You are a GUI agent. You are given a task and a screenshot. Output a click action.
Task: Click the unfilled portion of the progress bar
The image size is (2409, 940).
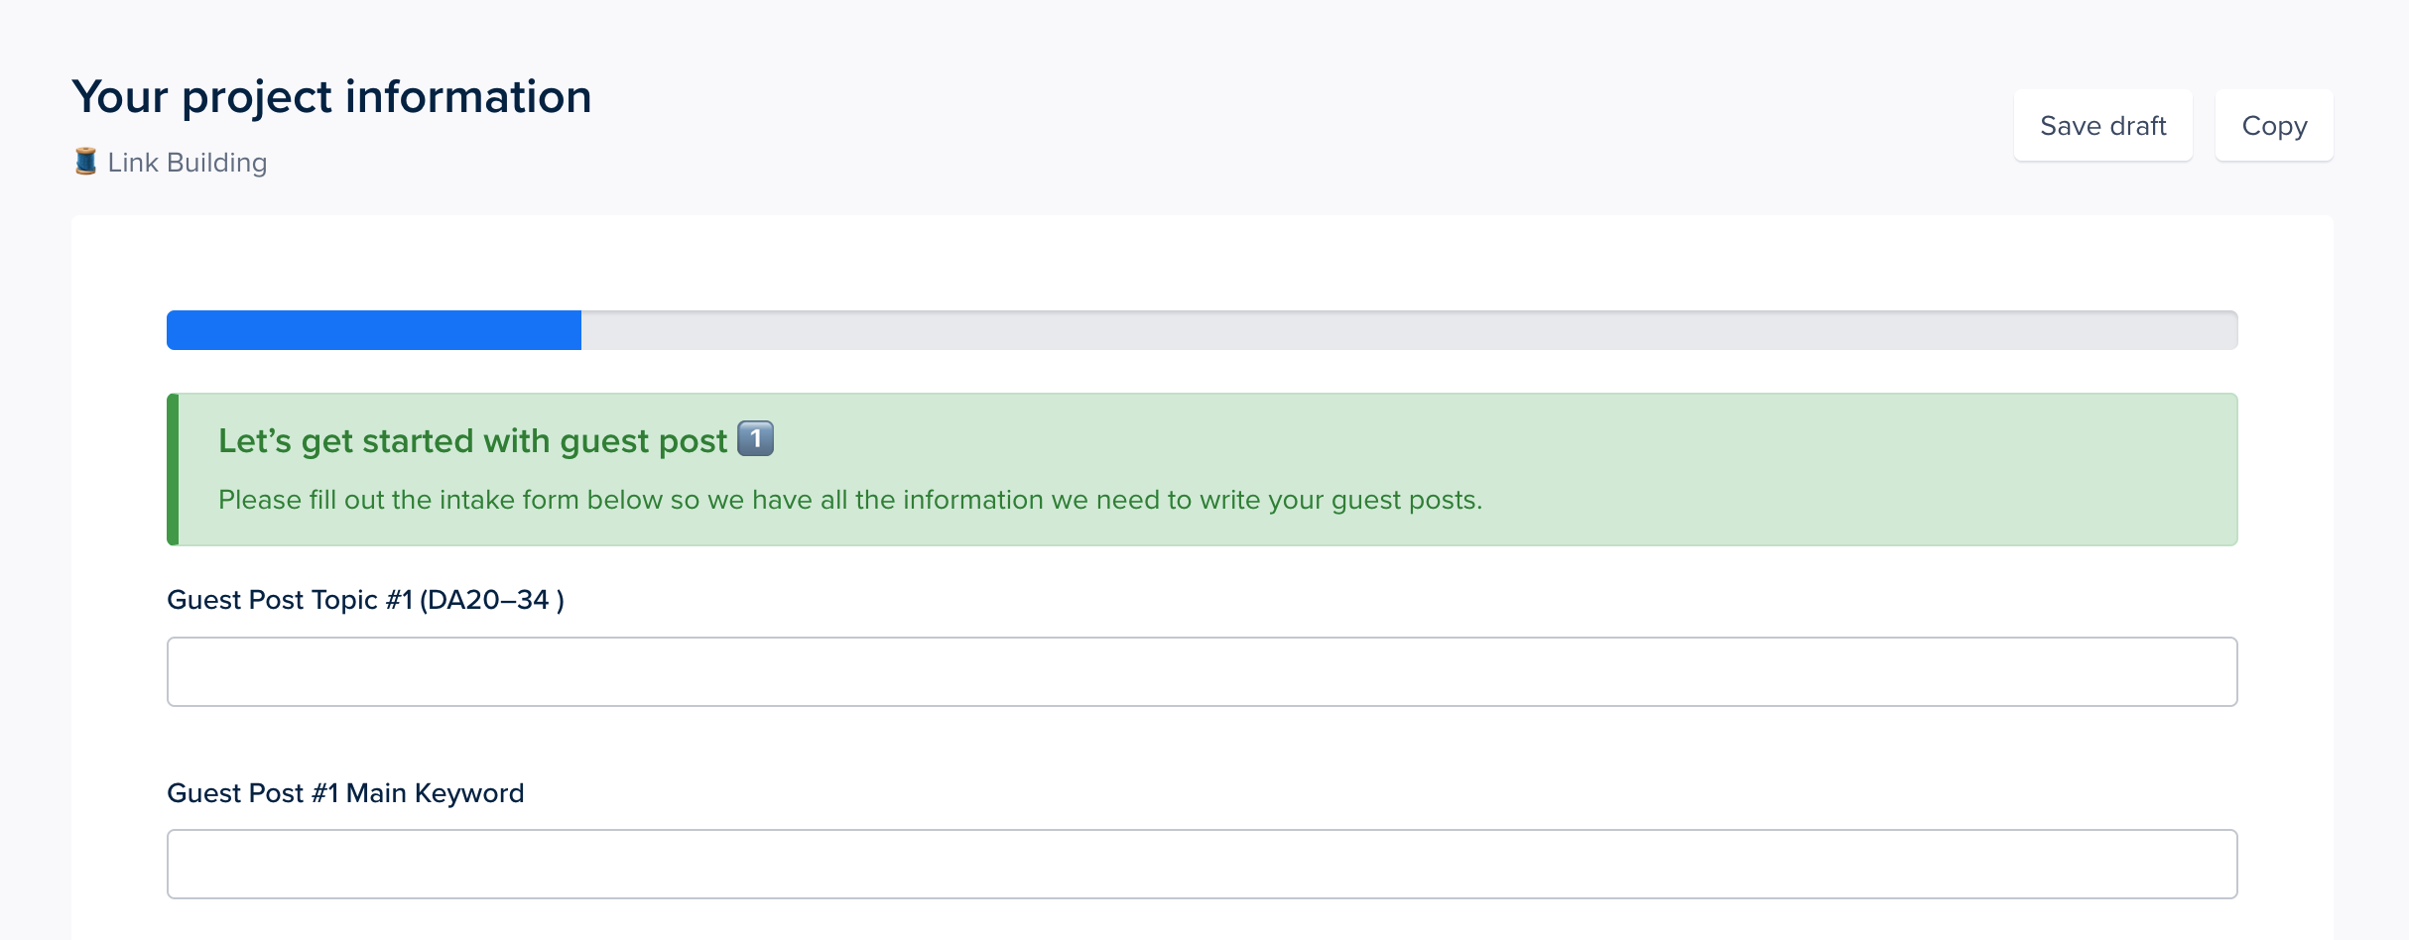click(x=1389, y=329)
